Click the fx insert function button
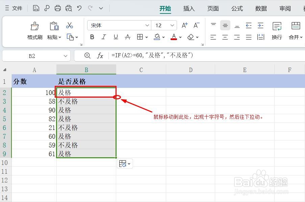This screenshot has height=202, width=305. 100,56
